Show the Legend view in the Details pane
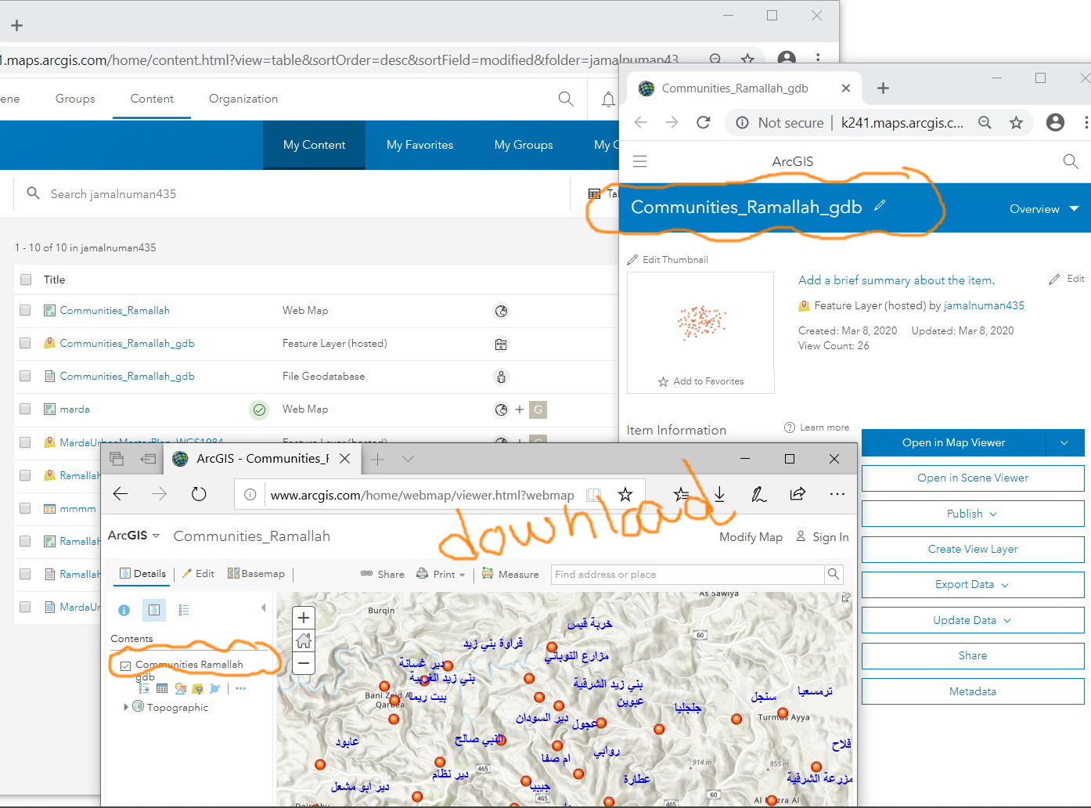 coord(184,610)
